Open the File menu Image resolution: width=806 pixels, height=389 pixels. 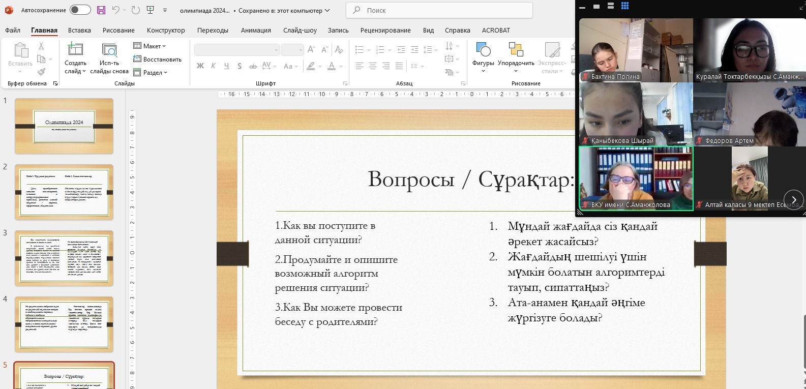pyautogui.click(x=13, y=31)
